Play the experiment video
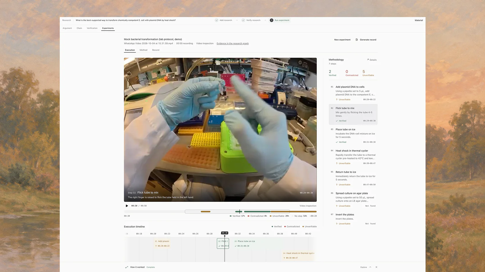Screen dimensions: 485x272 coord(127,206)
